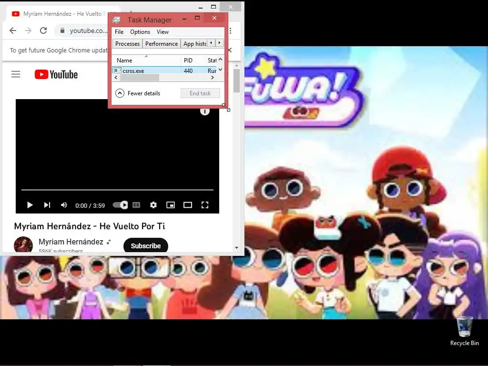Open Task Manager Options menu
The height and width of the screenshot is (366, 488).
point(140,32)
